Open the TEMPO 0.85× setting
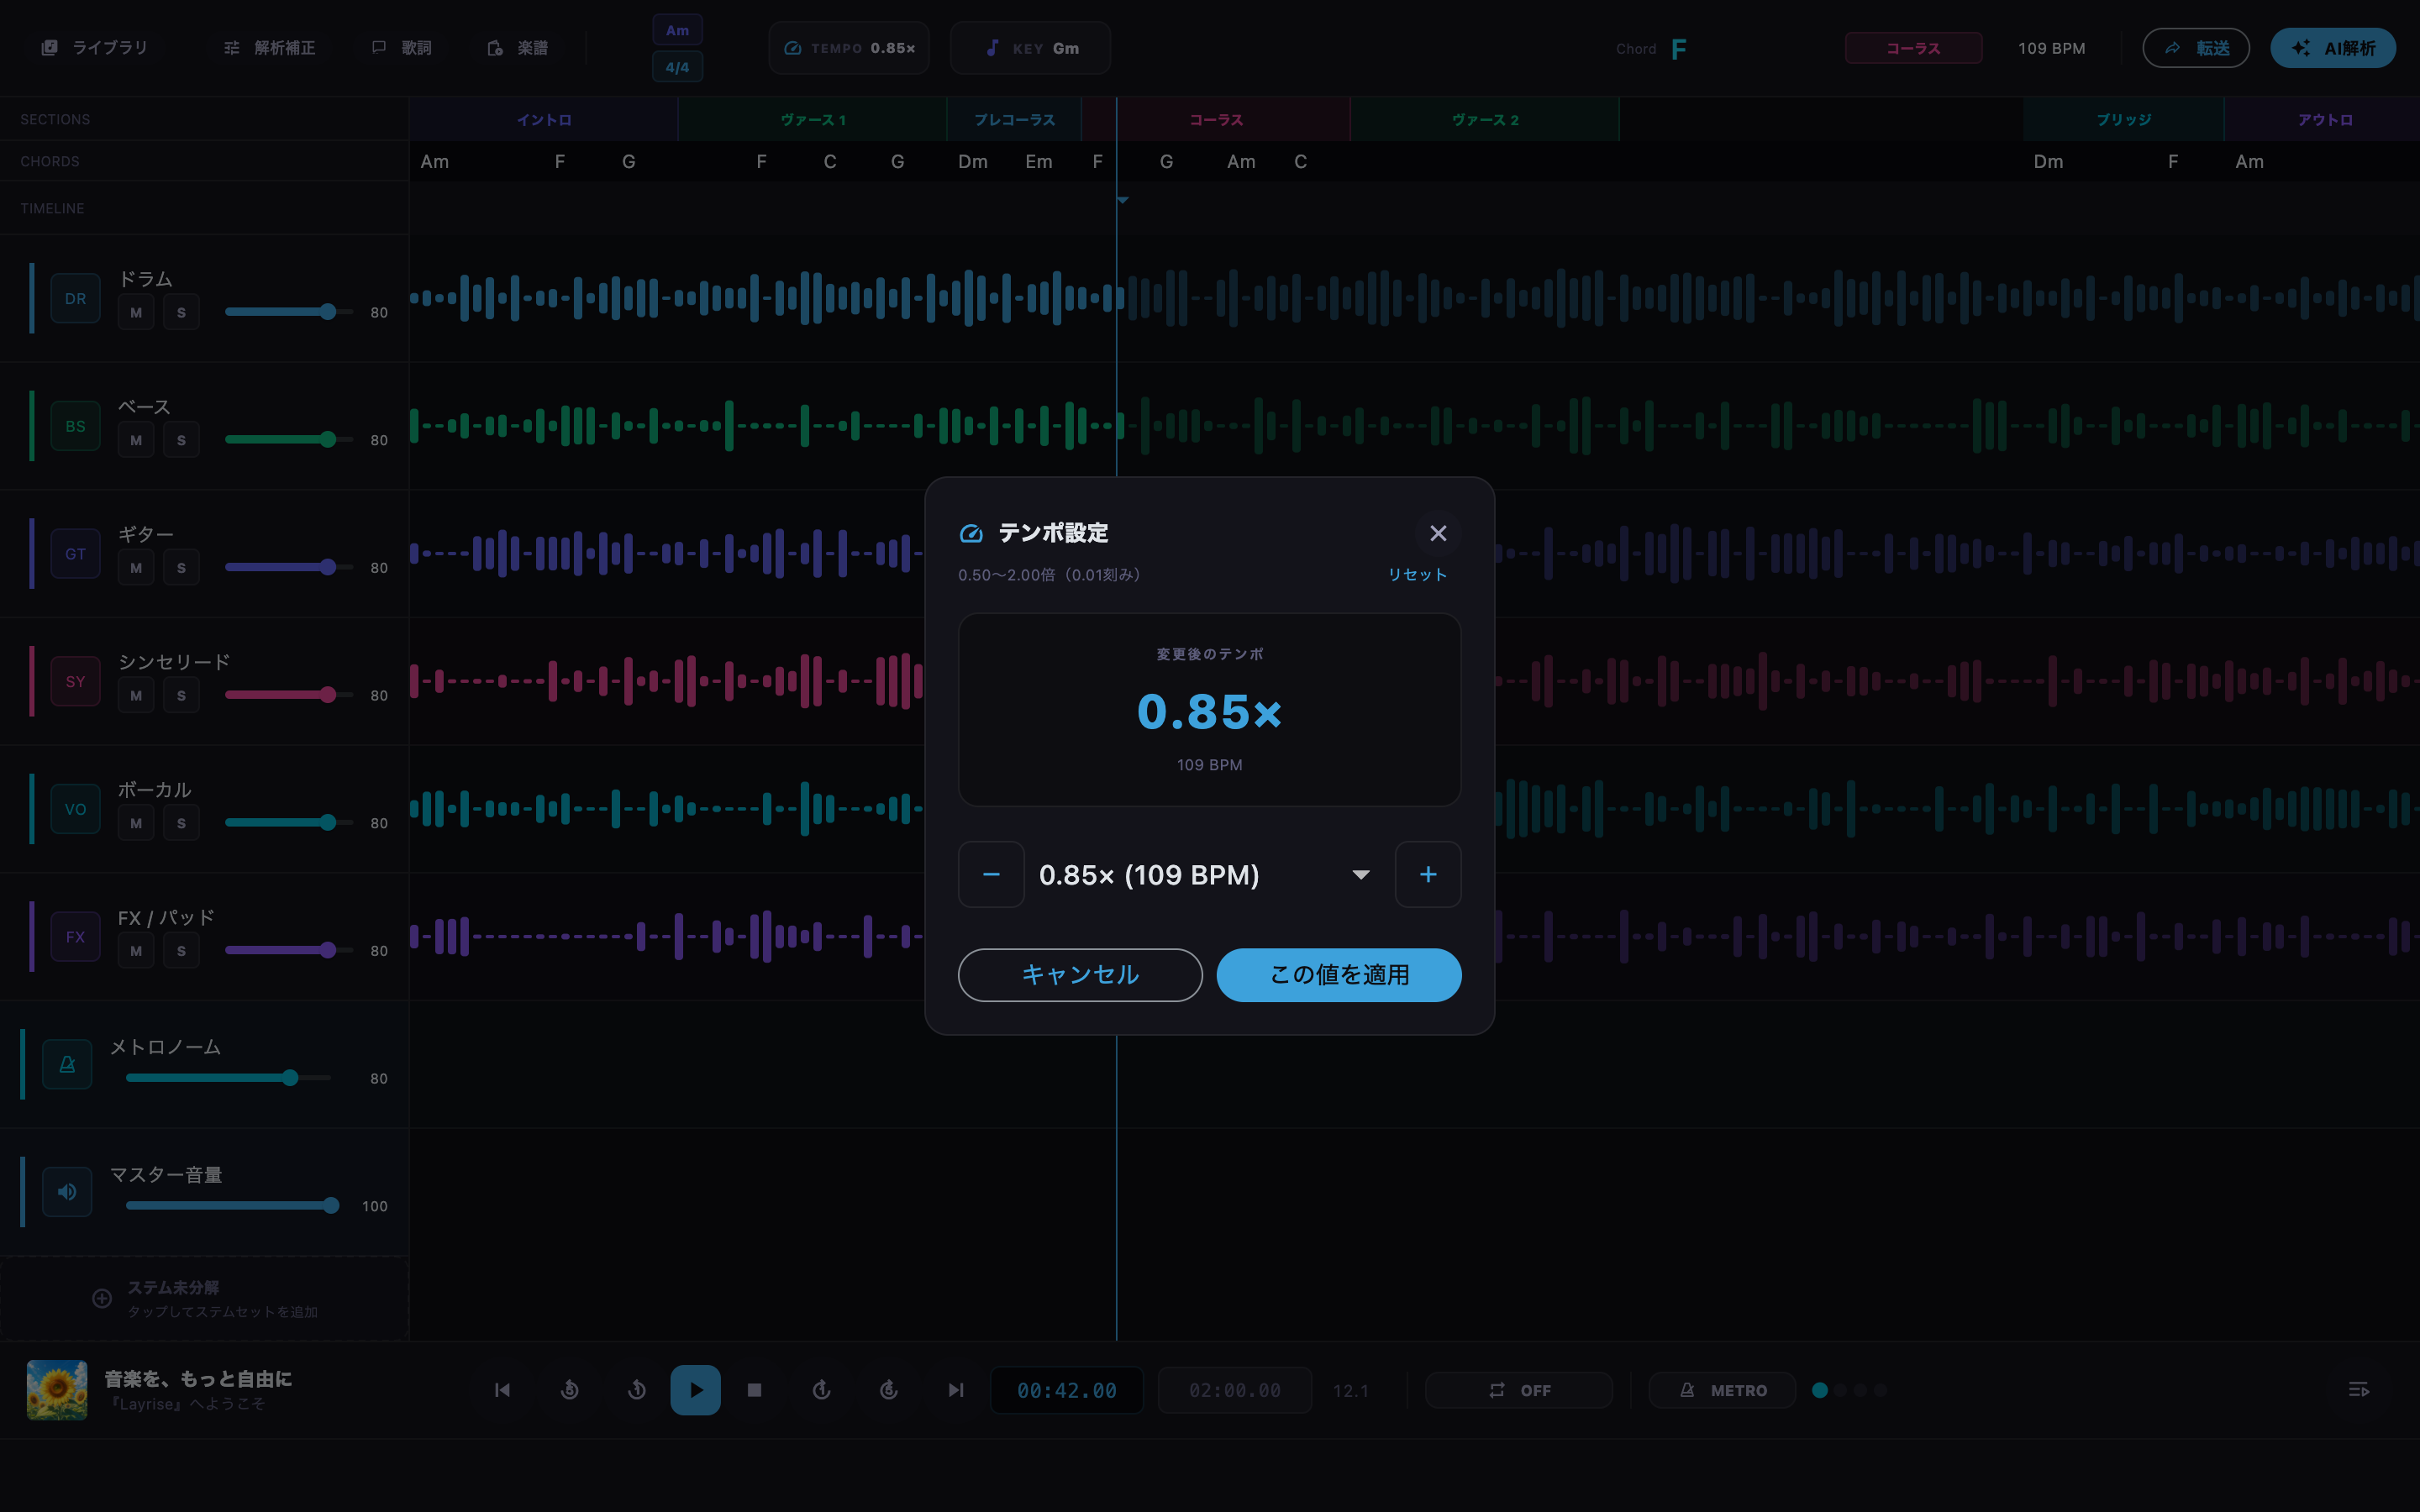2420x1512 pixels. click(849, 48)
